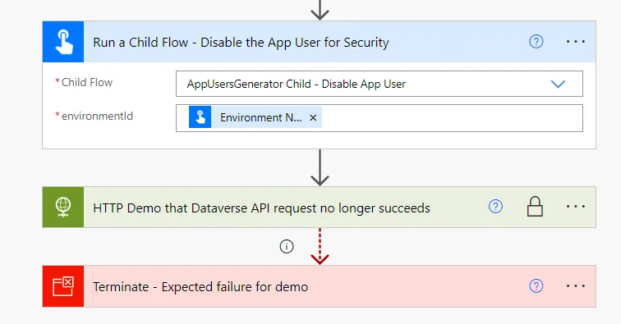Click the Run a Child Flow action icon
Viewport: 621px width, 324px height.
[63, 42]
